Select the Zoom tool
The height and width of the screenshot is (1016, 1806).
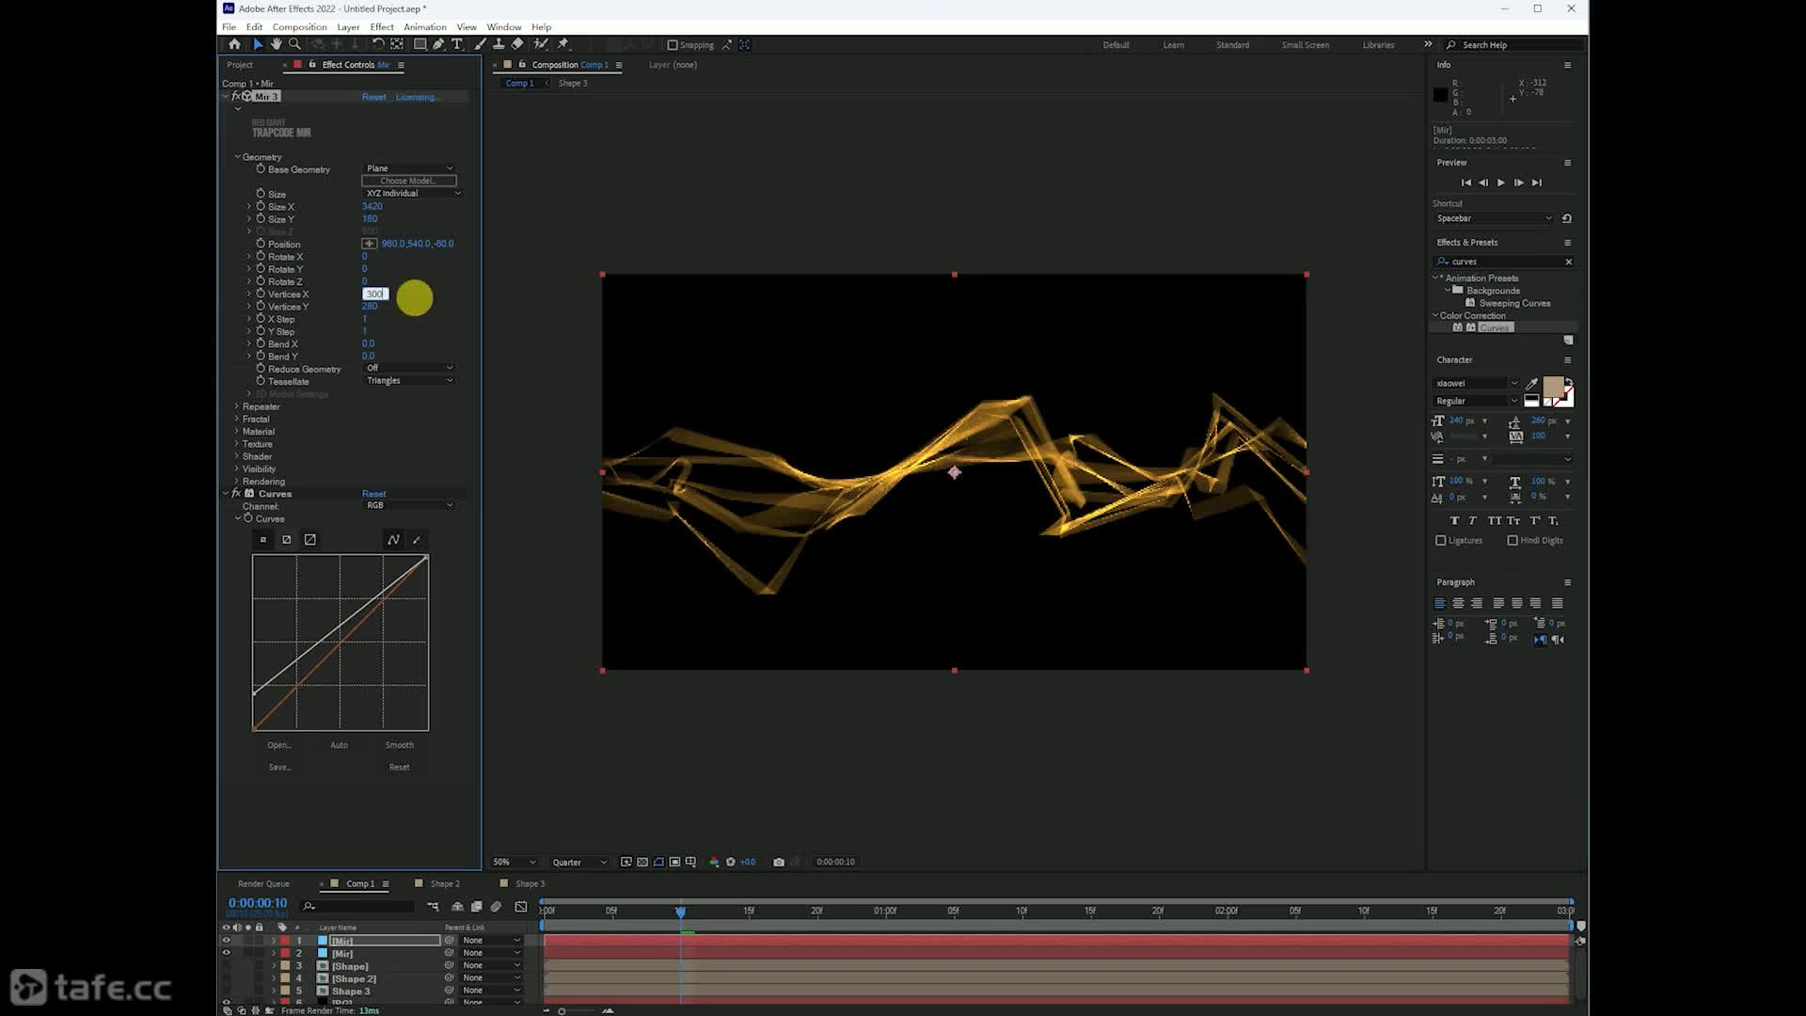tap(294, 44)
